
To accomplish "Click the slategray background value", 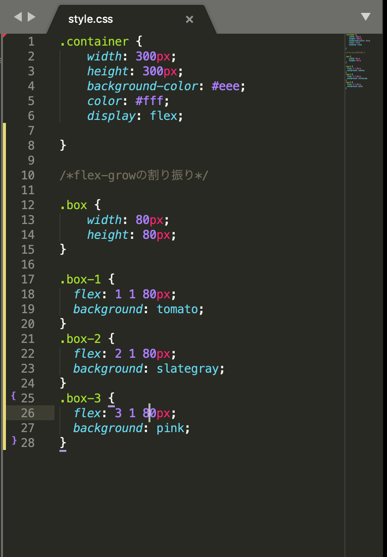I will point(187,368).
